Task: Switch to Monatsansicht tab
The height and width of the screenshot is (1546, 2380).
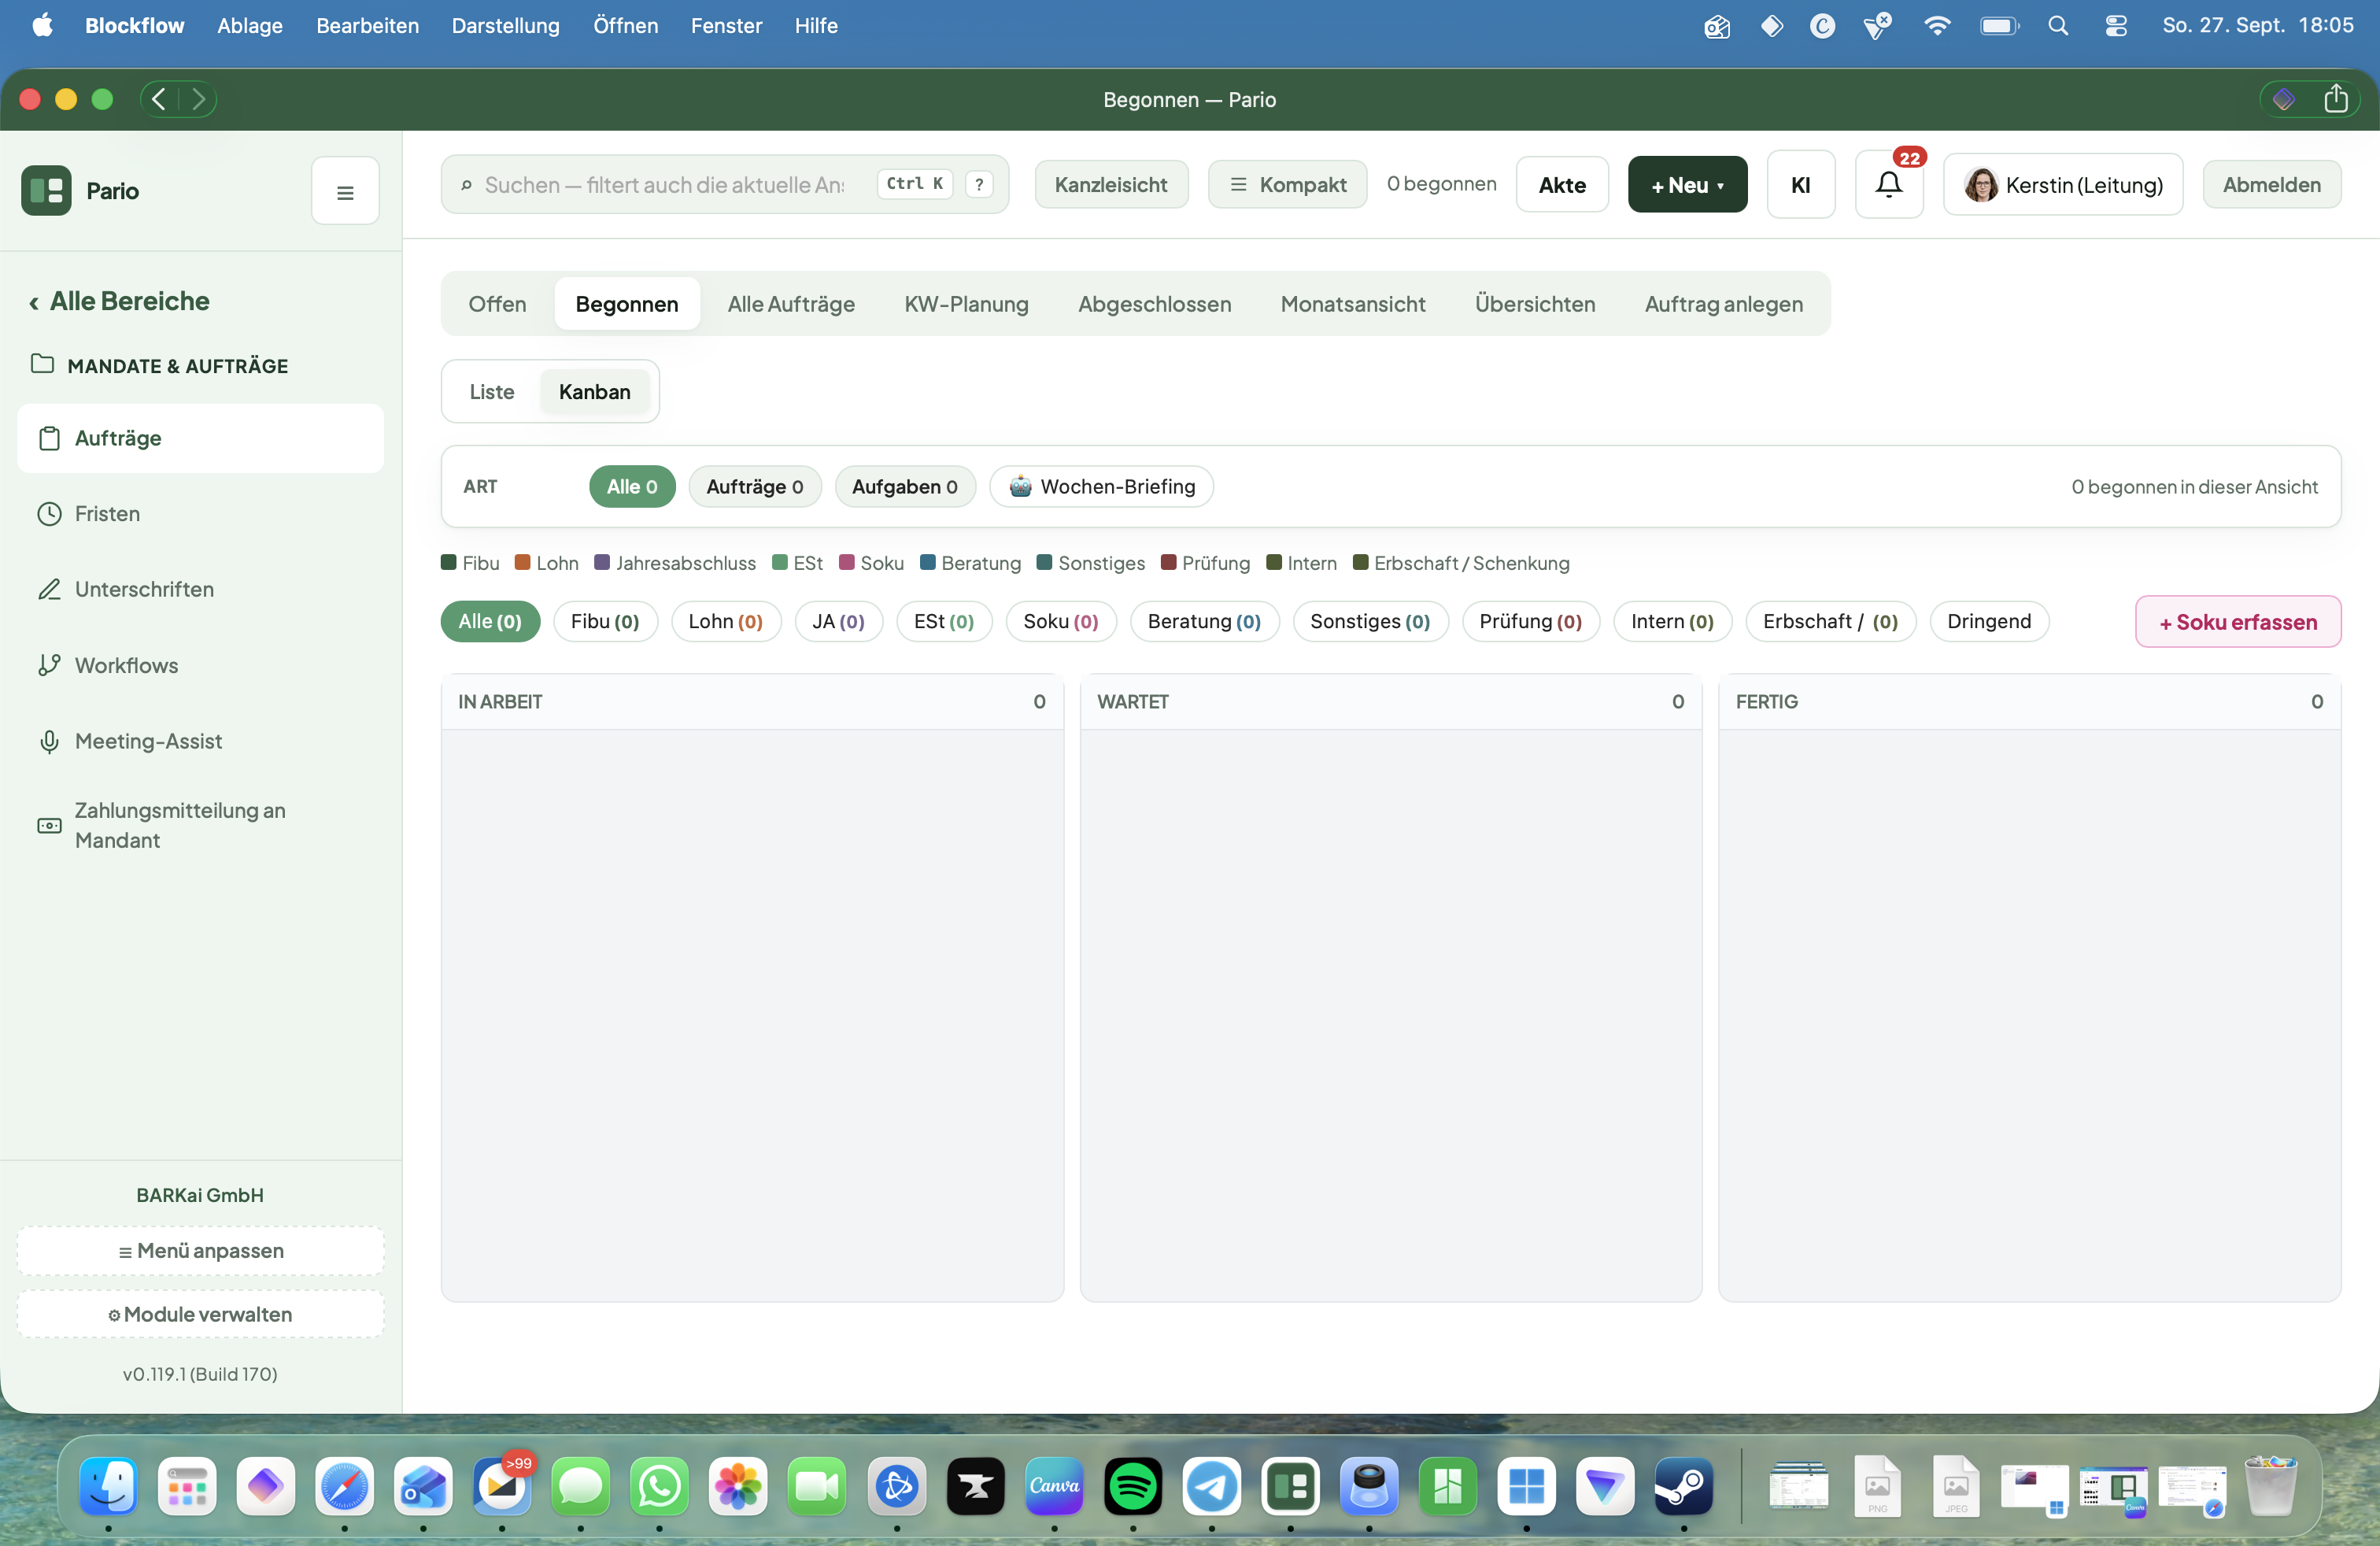Action: point(1353,304)
